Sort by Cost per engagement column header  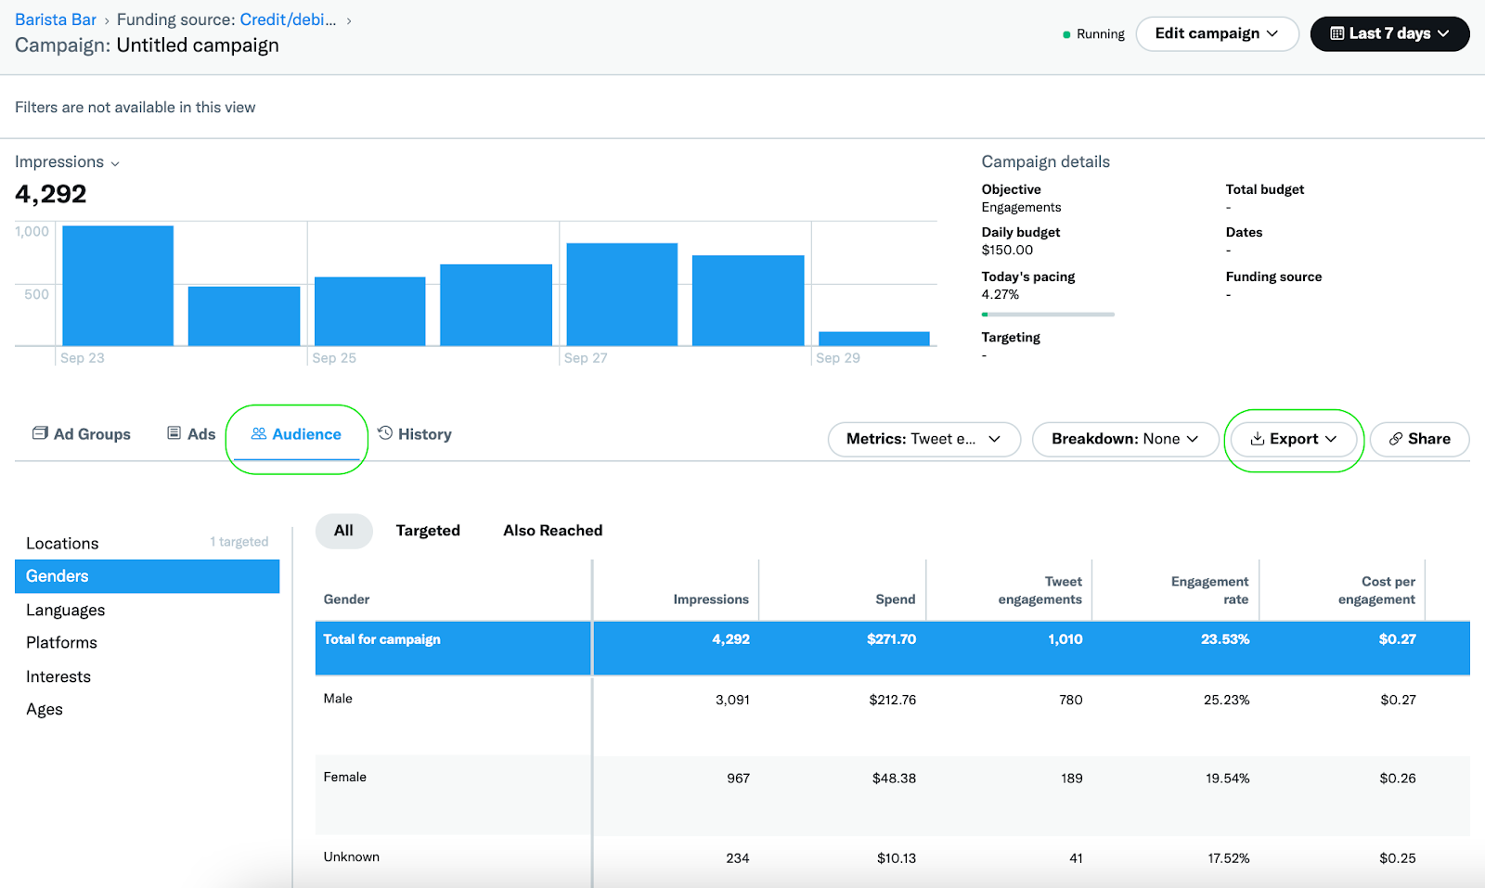point(1376,590)
